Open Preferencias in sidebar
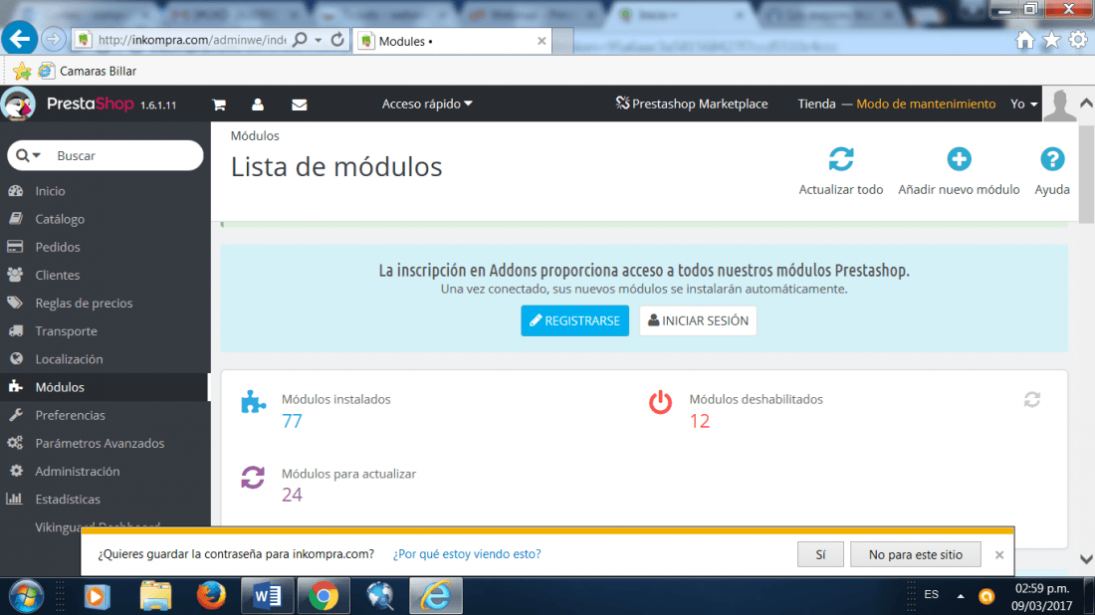The image size is (1095, 615). 70,415
